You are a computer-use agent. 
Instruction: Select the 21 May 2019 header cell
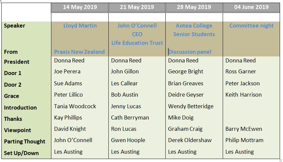(x=137, y=7)
